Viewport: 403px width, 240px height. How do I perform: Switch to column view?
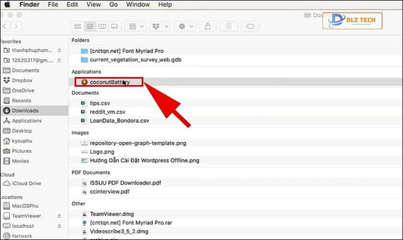pos(102,26)
